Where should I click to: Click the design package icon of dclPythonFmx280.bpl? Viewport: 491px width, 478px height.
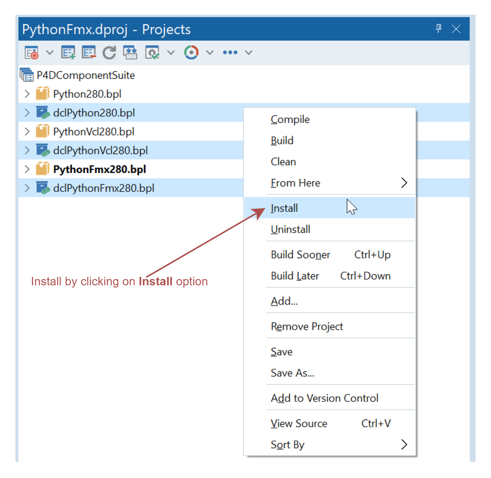tap(43, 188)
